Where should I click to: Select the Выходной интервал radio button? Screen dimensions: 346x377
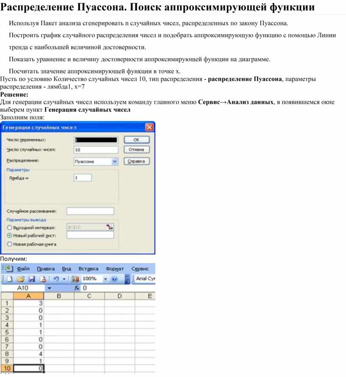(x=9, y=227)
